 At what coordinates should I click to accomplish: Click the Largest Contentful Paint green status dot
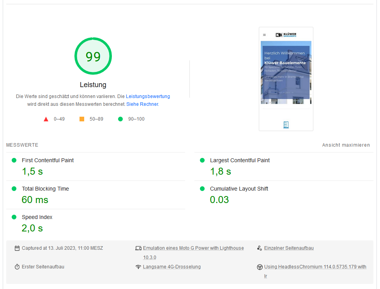point(202,160)
